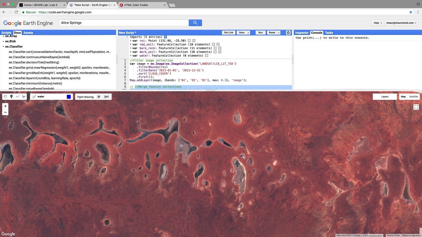
Task: Open ee.Classifier.decisionTree docs entry
Action: pos(34,63)
